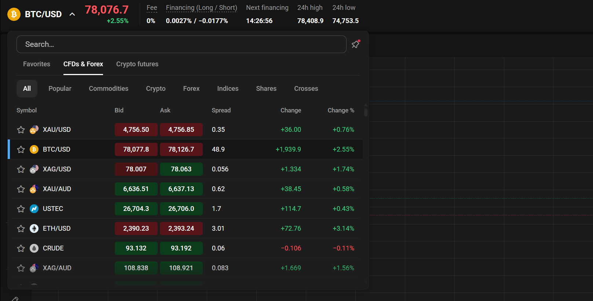
Task: Filter by Commodities category
Action: 109,89
